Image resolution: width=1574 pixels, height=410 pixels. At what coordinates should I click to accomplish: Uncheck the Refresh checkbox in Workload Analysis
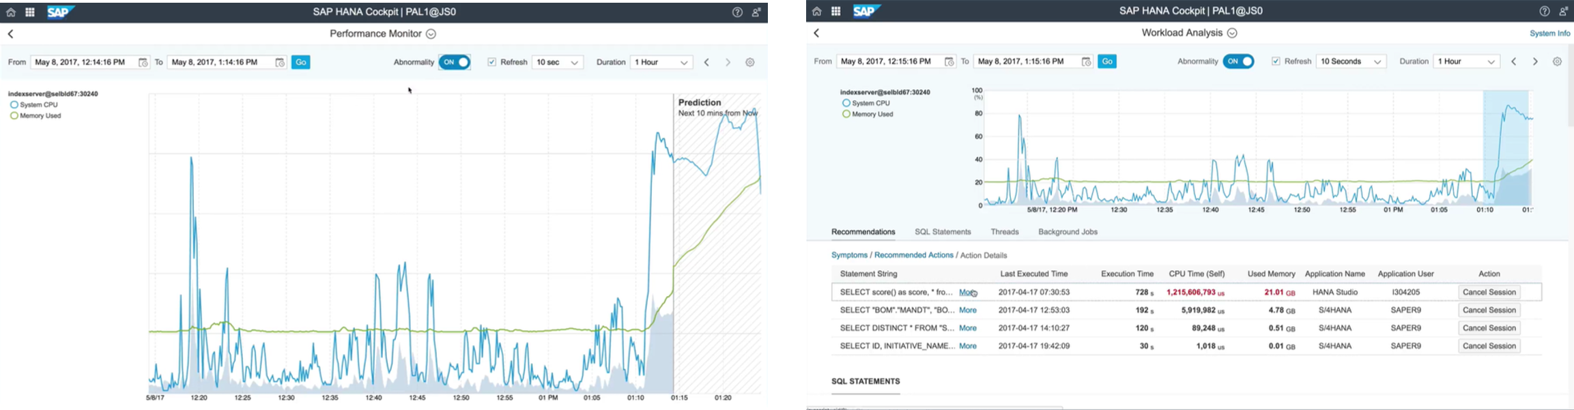click(1276, 61)
